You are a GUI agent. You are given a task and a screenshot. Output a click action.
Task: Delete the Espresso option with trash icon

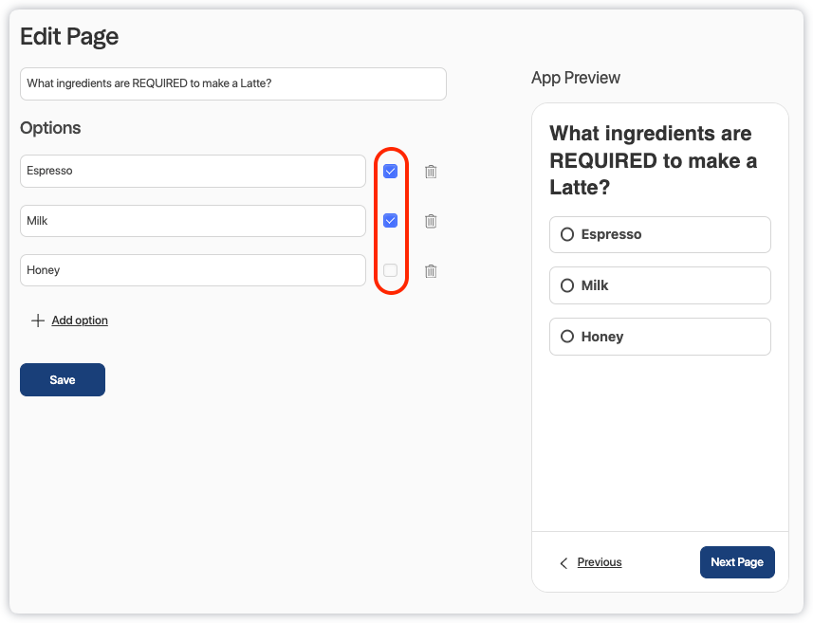[431, 172]
